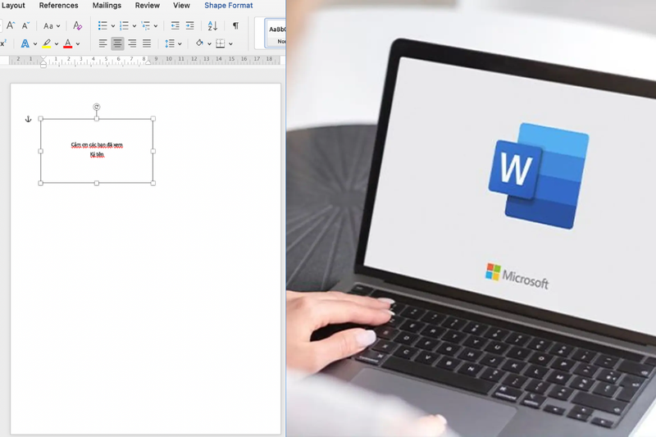Clear all formatting with eraser icon

pyautogui.click(x=77, y=25)
